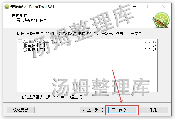Click the maximize button in title bar
The height and width of the screenshot is (119, 175).
point(149,7)
